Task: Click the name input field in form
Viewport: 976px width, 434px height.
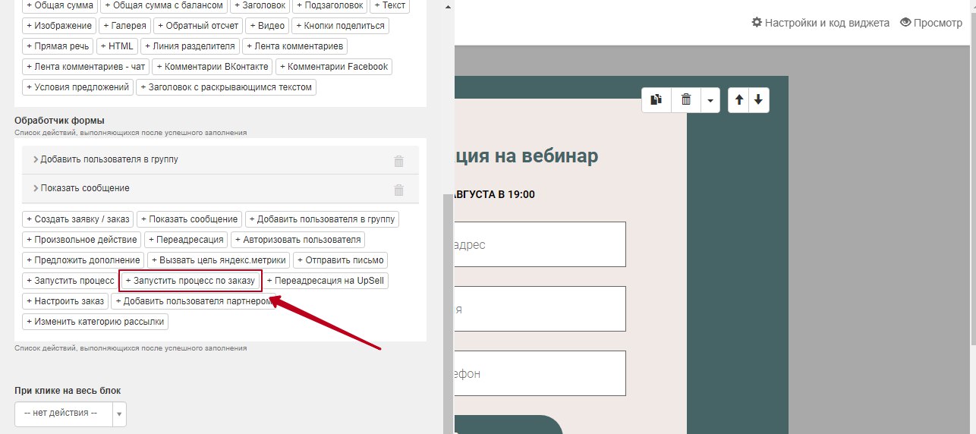Action: pos(540,309)
